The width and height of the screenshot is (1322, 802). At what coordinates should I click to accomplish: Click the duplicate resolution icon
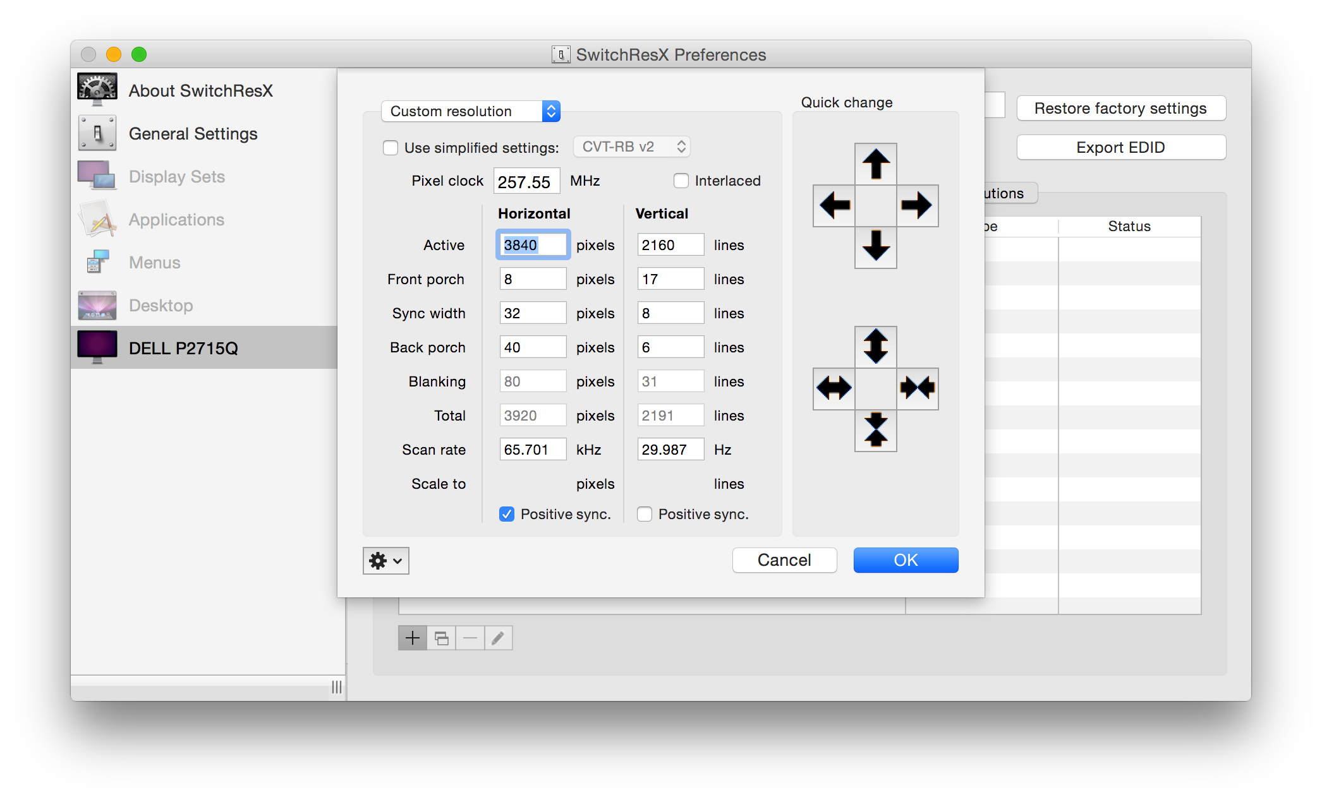(441, 638)
